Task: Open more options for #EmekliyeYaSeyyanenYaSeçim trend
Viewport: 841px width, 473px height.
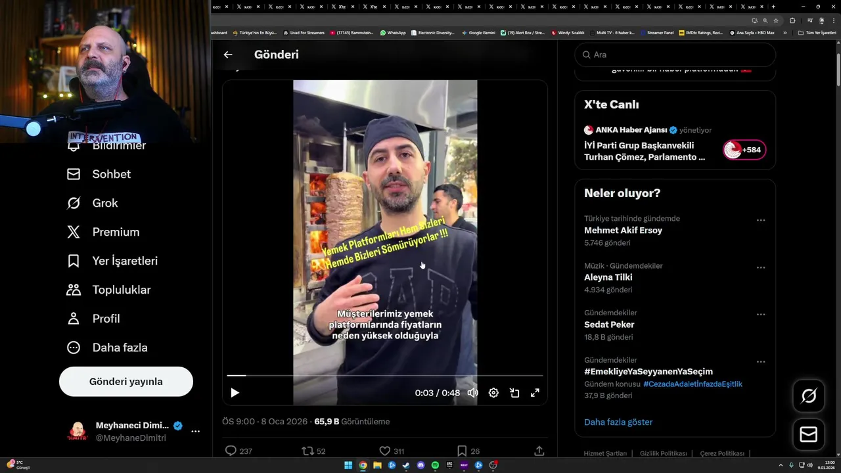Action: point(761,362)
